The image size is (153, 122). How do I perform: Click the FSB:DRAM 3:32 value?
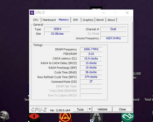[x=91, y=54]
